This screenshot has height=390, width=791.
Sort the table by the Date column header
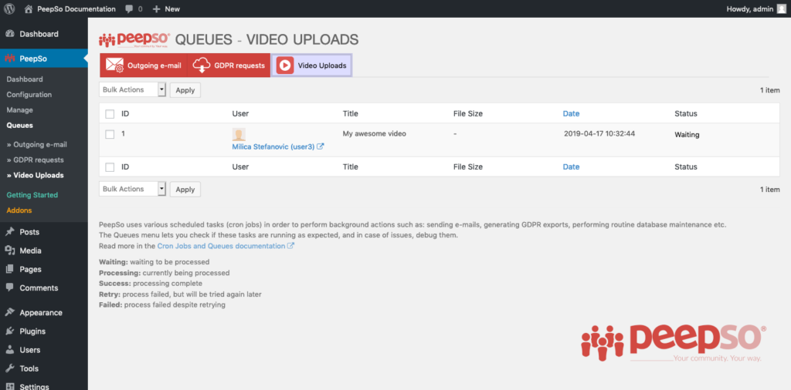(x=571, y=114)
